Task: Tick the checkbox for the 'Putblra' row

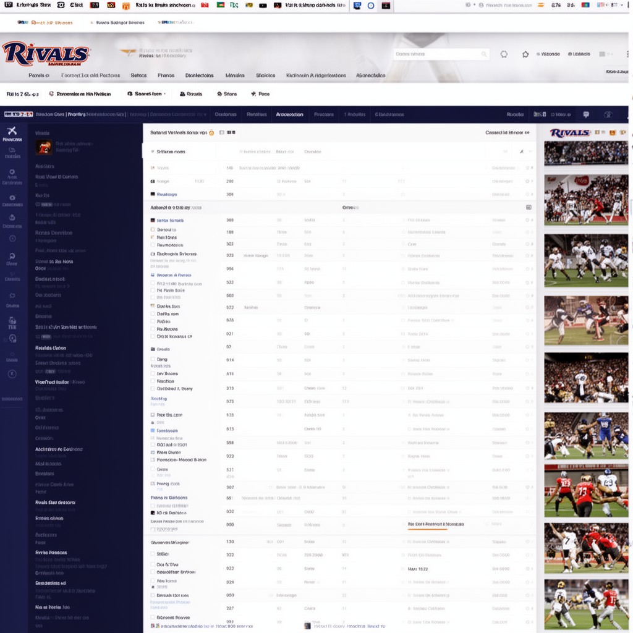Action: point(153,321)
